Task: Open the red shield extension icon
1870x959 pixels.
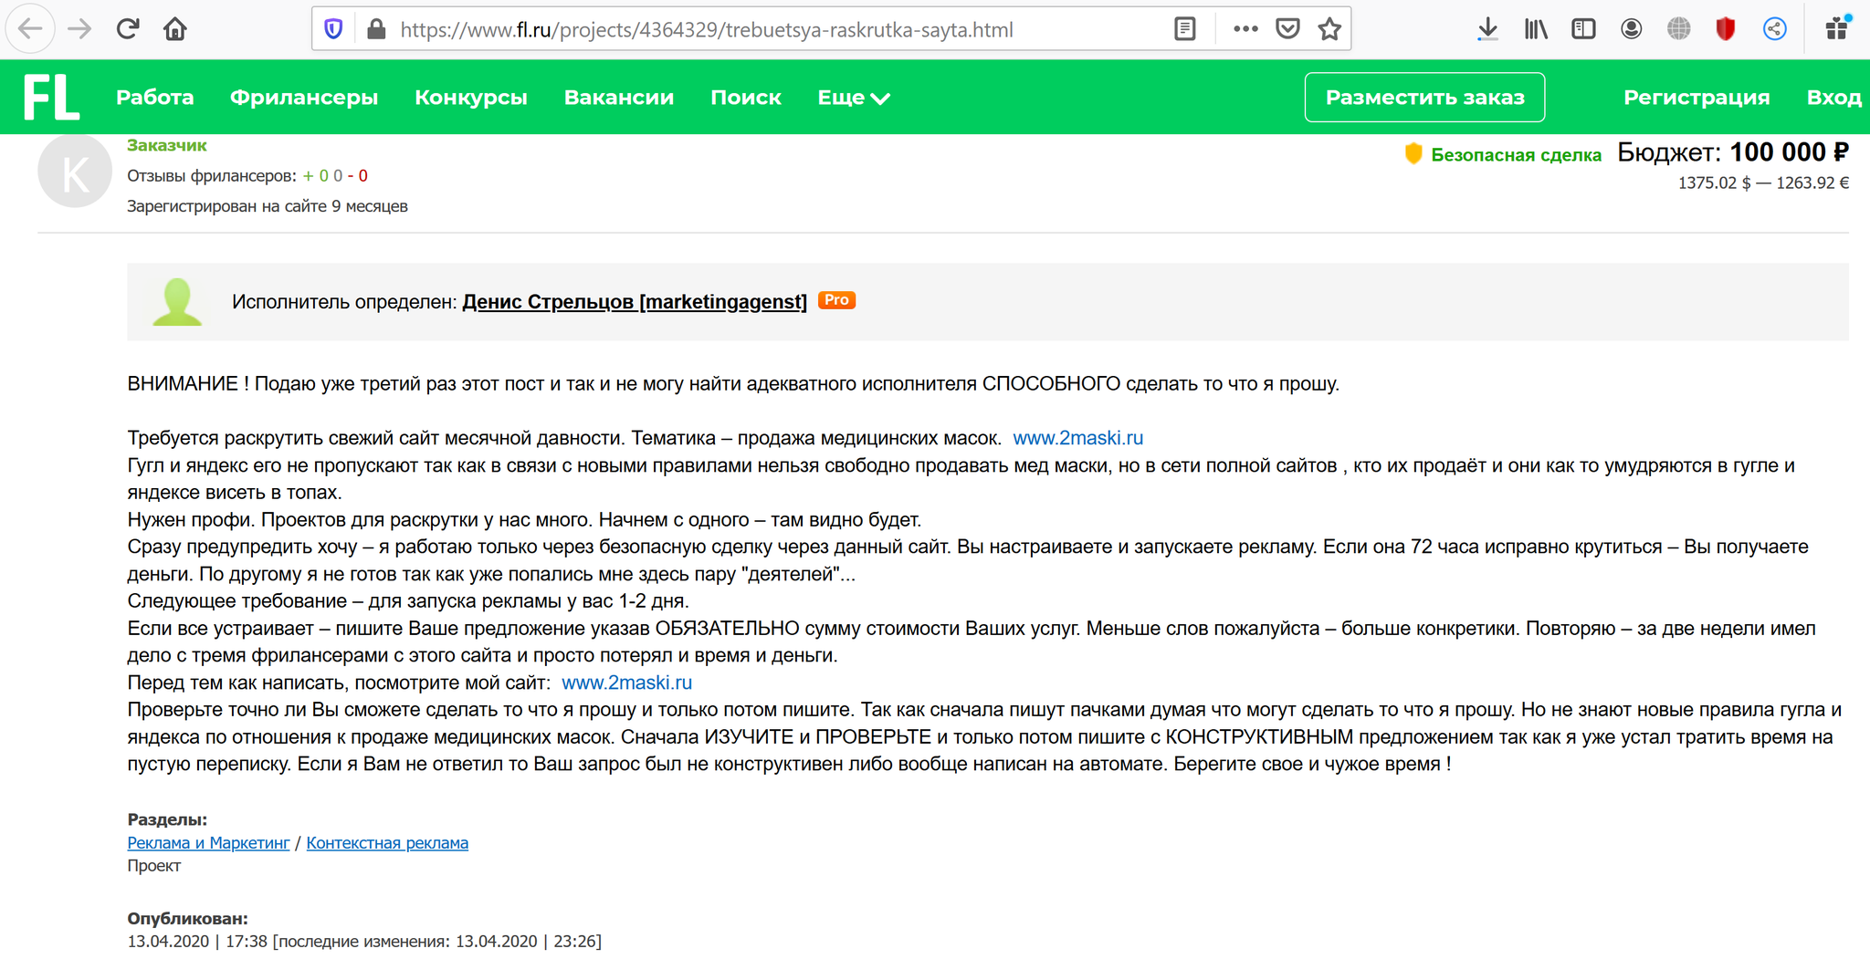Action: point(1725,29)
